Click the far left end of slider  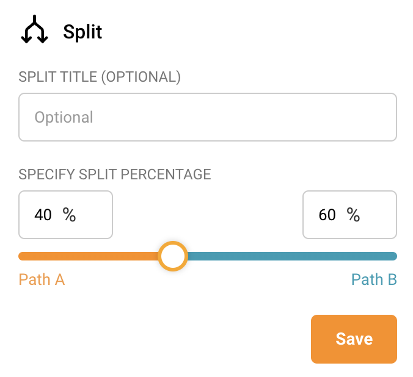pos(22,256)
